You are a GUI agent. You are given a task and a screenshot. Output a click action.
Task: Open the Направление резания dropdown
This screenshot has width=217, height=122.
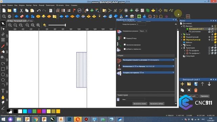pos(143,31)
